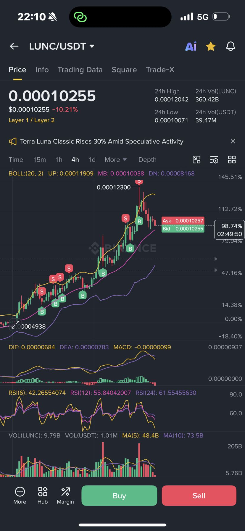This screenshot has height=531, width=245.
Task: Toggle the favorite star for LUNC/USDT
Action: pyautogui.click(x=211, y=46)
